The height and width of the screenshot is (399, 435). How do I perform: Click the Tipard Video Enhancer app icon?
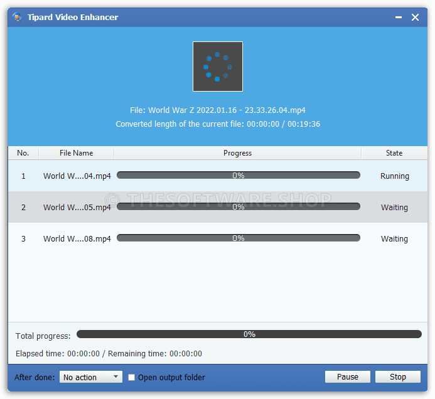(x=17, y=17)
